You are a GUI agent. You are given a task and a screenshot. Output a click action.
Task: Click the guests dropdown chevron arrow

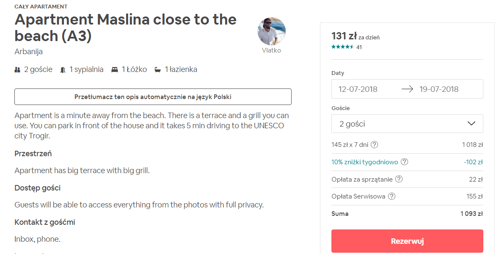coord(471,124)
